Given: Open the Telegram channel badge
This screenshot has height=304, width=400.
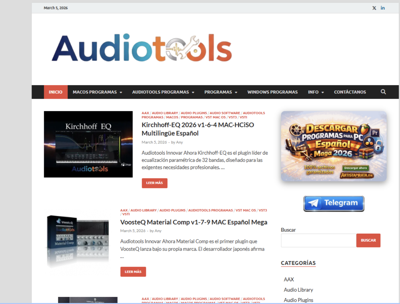Looking at the screenshot, I should point(334,203).
